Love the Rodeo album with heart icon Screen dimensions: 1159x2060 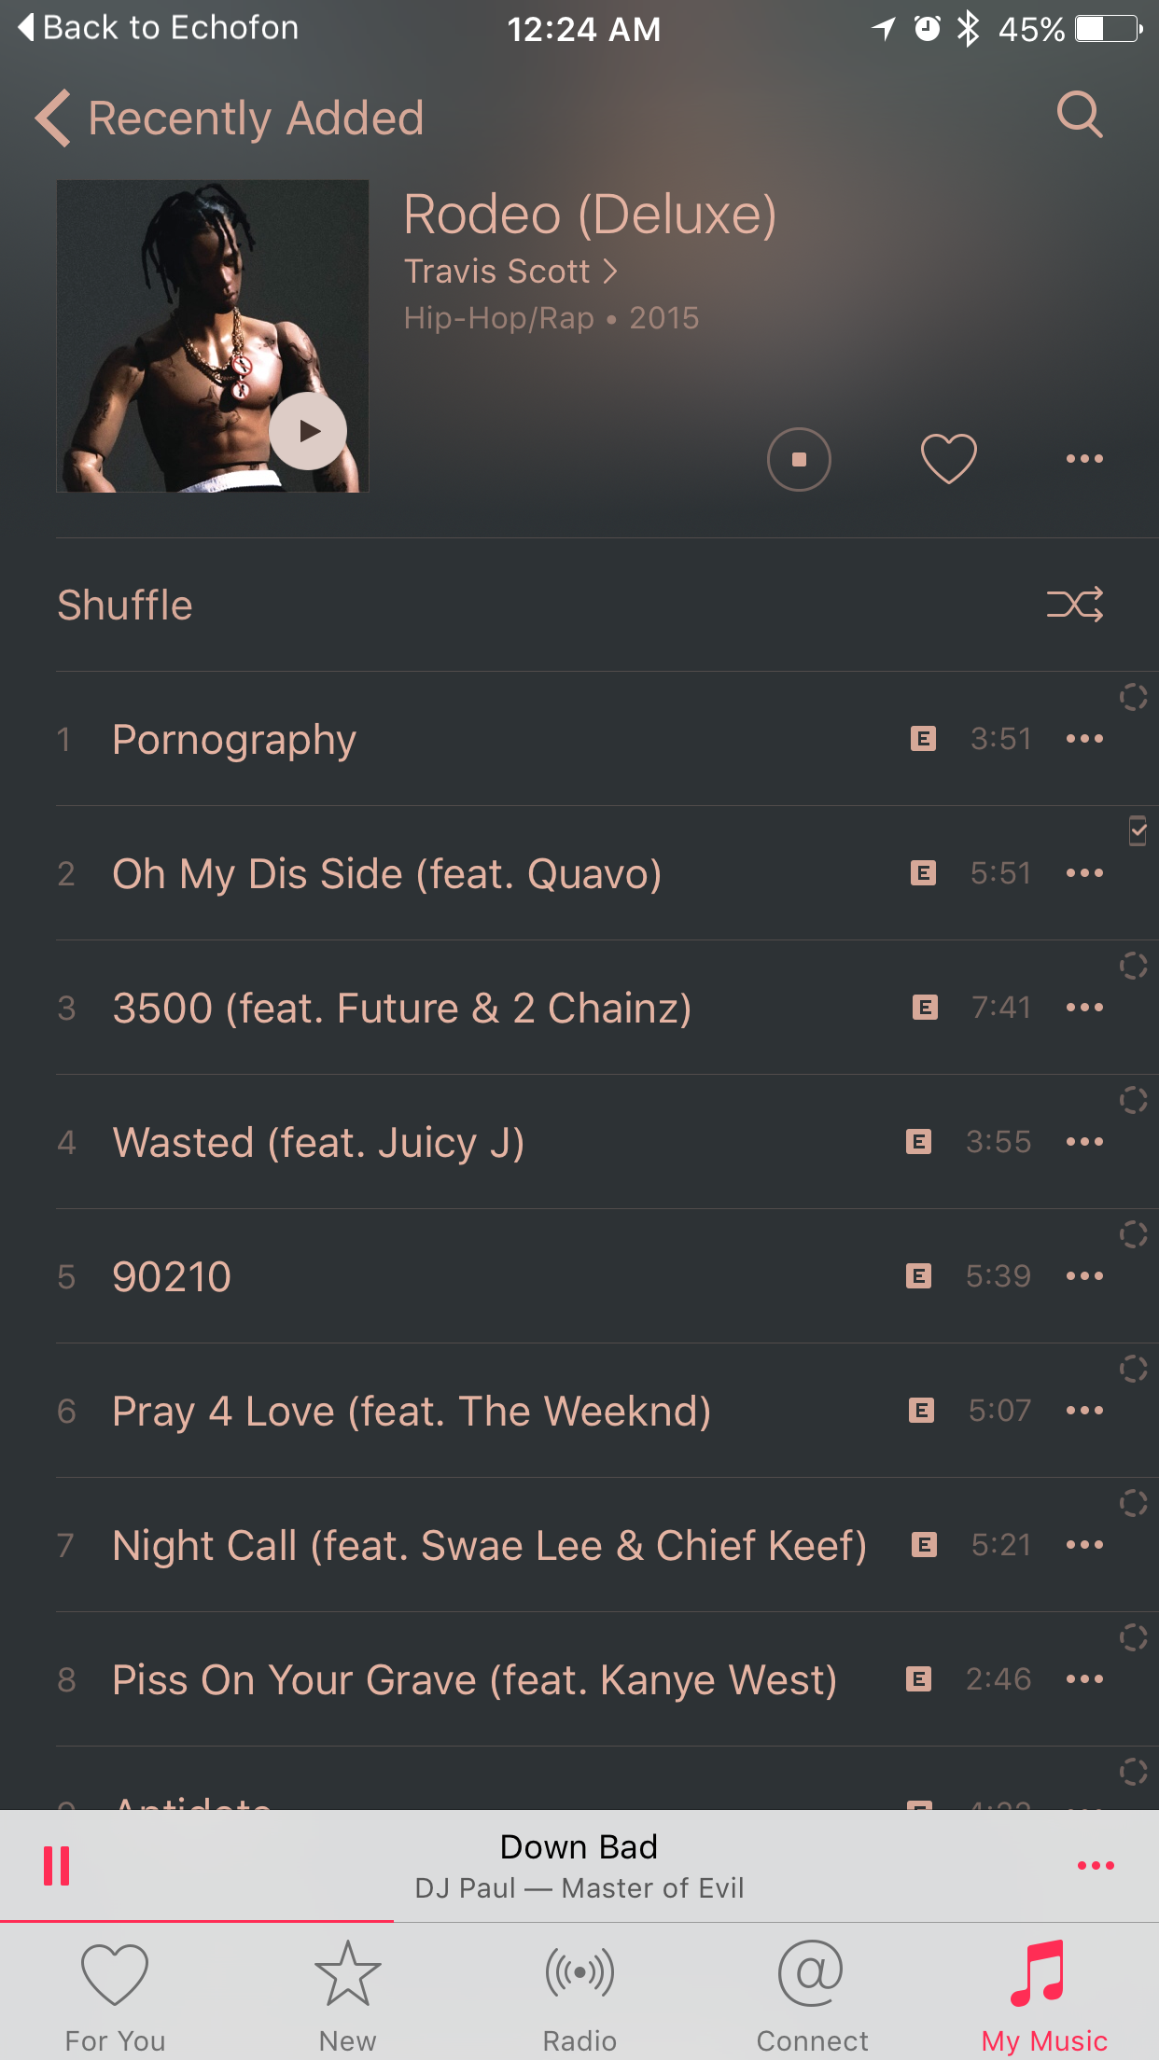[948, 458]
